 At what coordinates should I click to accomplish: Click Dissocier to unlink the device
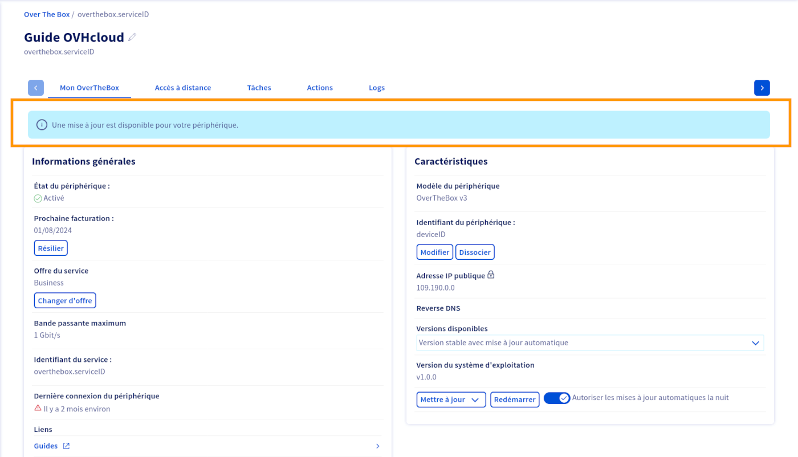click(x=475, y=252)
